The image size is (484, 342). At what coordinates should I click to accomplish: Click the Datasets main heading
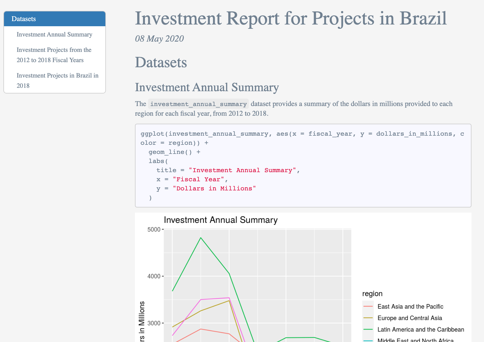(x=161, y=62)
